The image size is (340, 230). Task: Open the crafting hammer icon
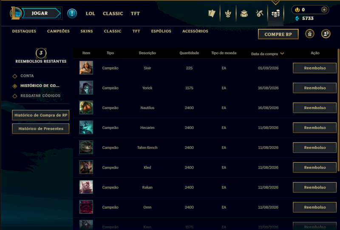pos(260,14)
